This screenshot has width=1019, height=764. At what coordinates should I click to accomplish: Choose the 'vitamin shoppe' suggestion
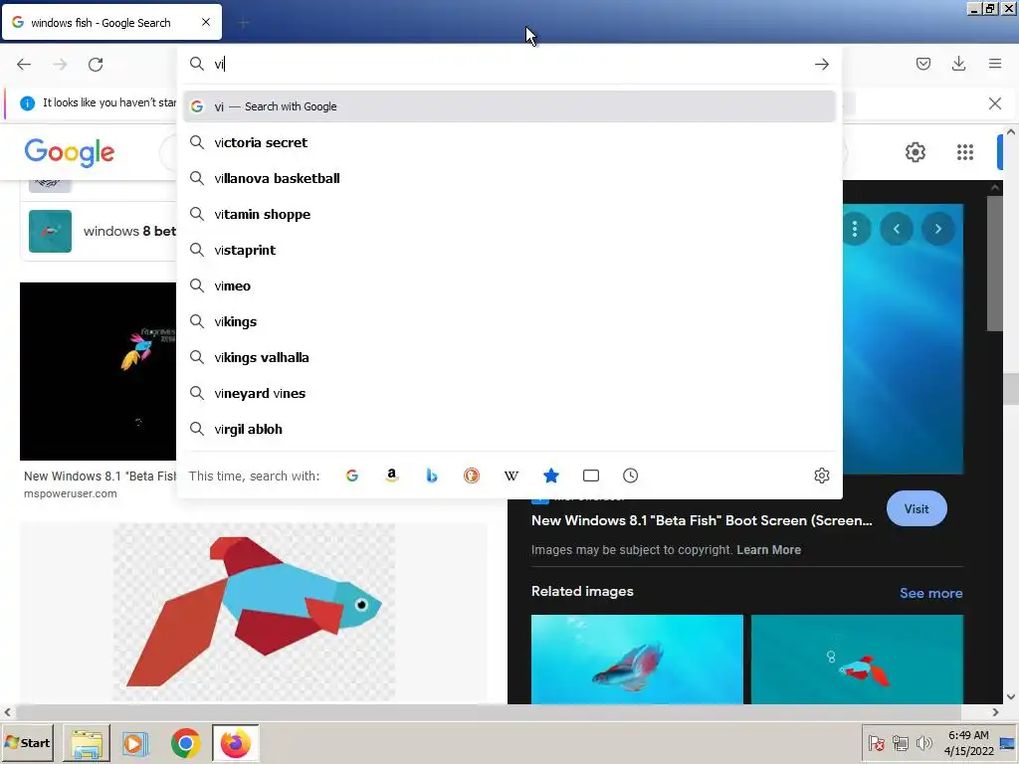pos(509,214)
